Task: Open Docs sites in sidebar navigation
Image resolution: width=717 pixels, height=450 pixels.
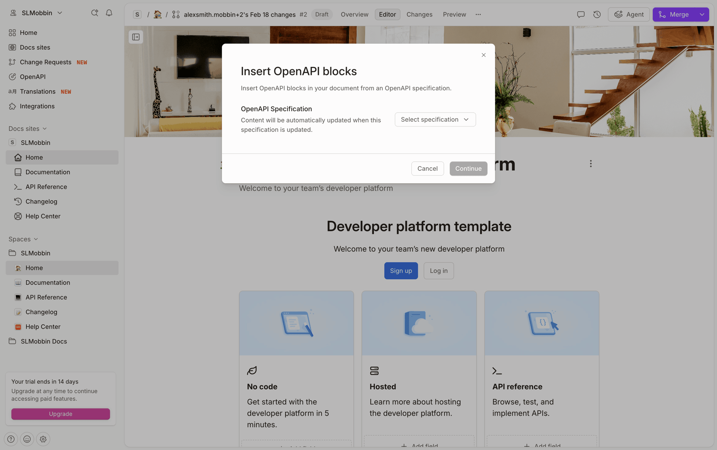Action: [x=62, y=47]
